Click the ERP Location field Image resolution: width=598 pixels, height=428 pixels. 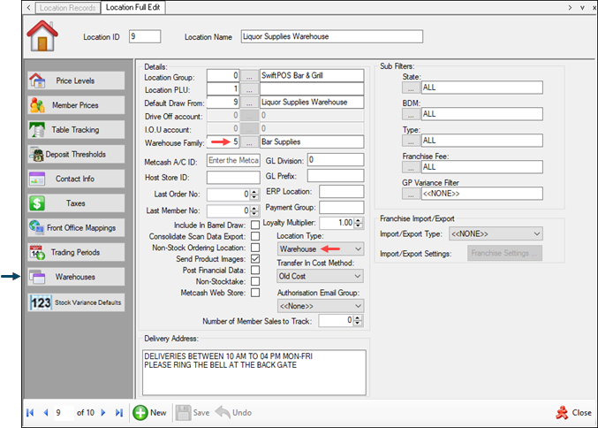tap(341, 191)
